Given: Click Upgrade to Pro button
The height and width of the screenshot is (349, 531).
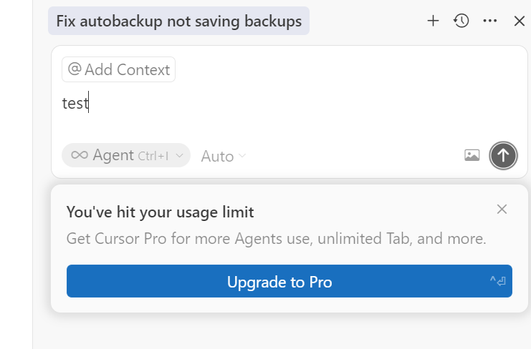Looking at the screenshot, I should tap(279, 282).
